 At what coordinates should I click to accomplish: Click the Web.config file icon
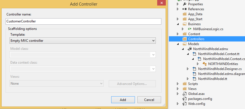pyautogui.click(x=185, y=104)
